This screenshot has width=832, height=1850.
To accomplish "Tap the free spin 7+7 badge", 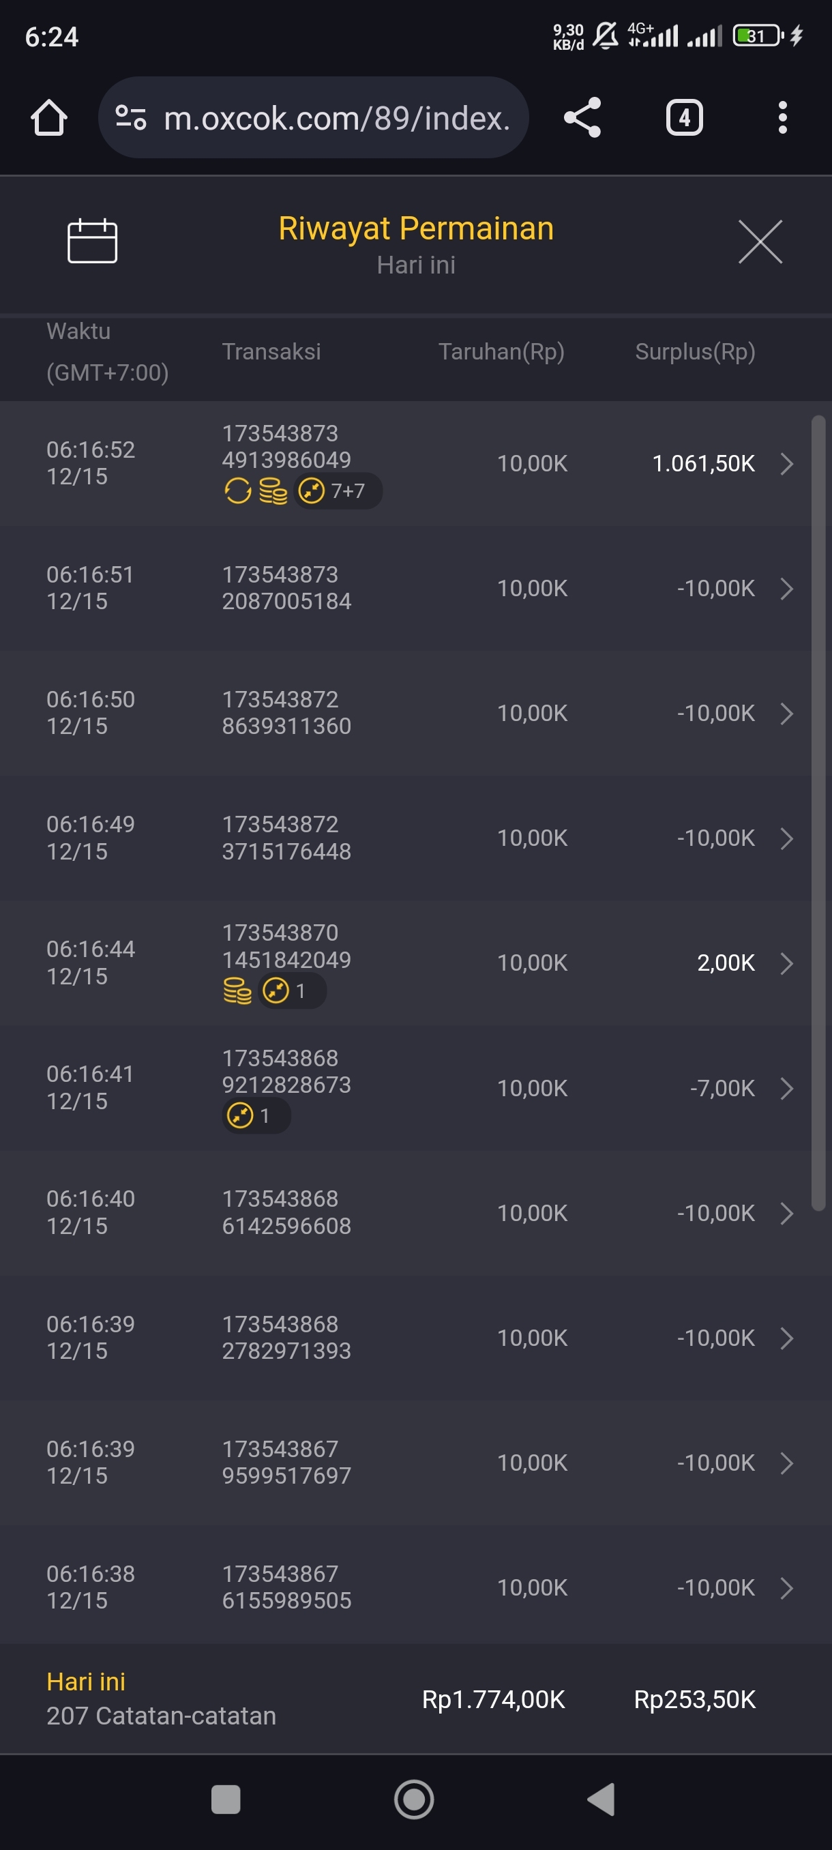I will point(338,491).
